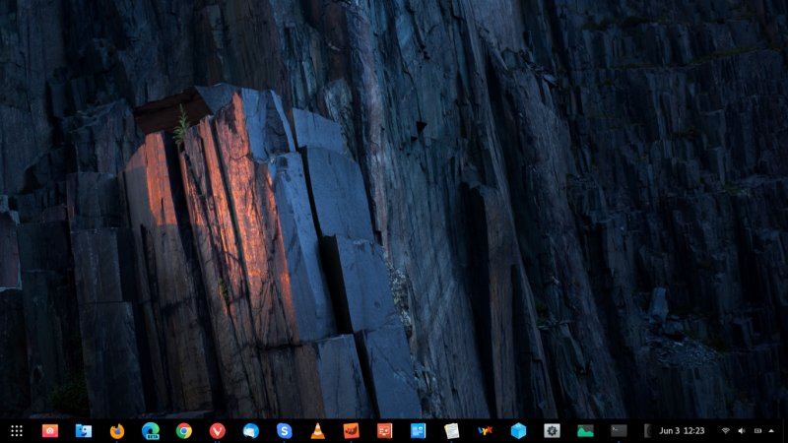Click the dark partial icon beside the date
Image resolution: width=788 pixels, height=443 pixels.
point(648,431)
